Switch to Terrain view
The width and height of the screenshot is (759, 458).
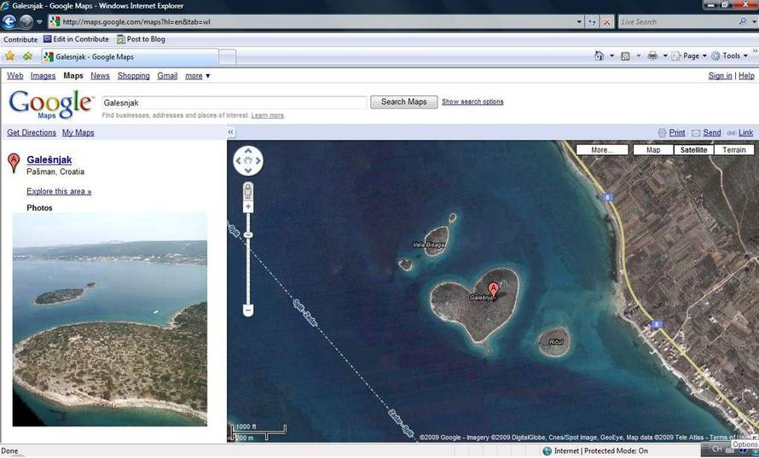[x=734, y=150]
